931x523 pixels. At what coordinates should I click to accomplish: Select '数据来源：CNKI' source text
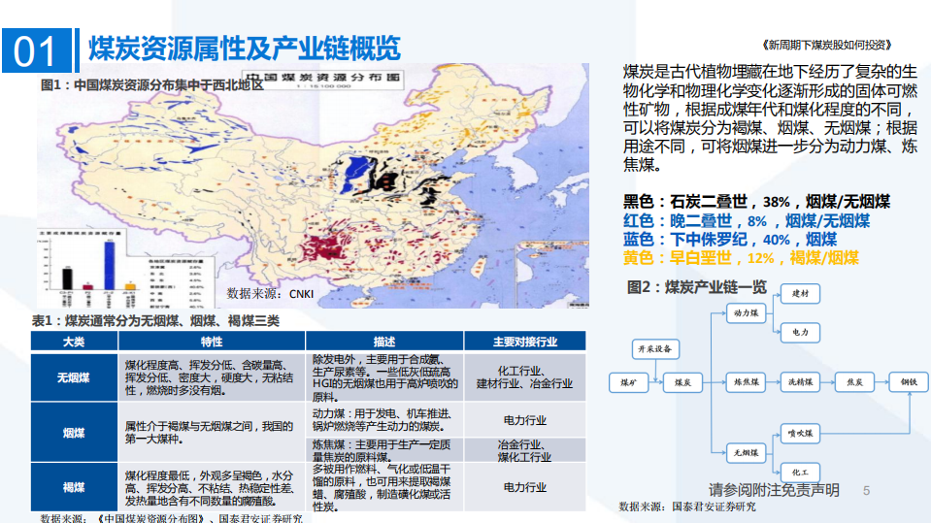coord(270,294)
